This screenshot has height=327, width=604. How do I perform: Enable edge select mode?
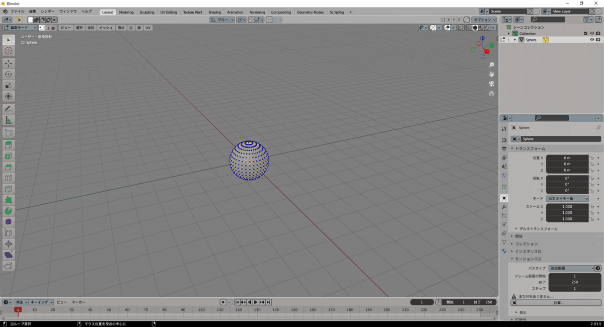click(x=48, y=28)
